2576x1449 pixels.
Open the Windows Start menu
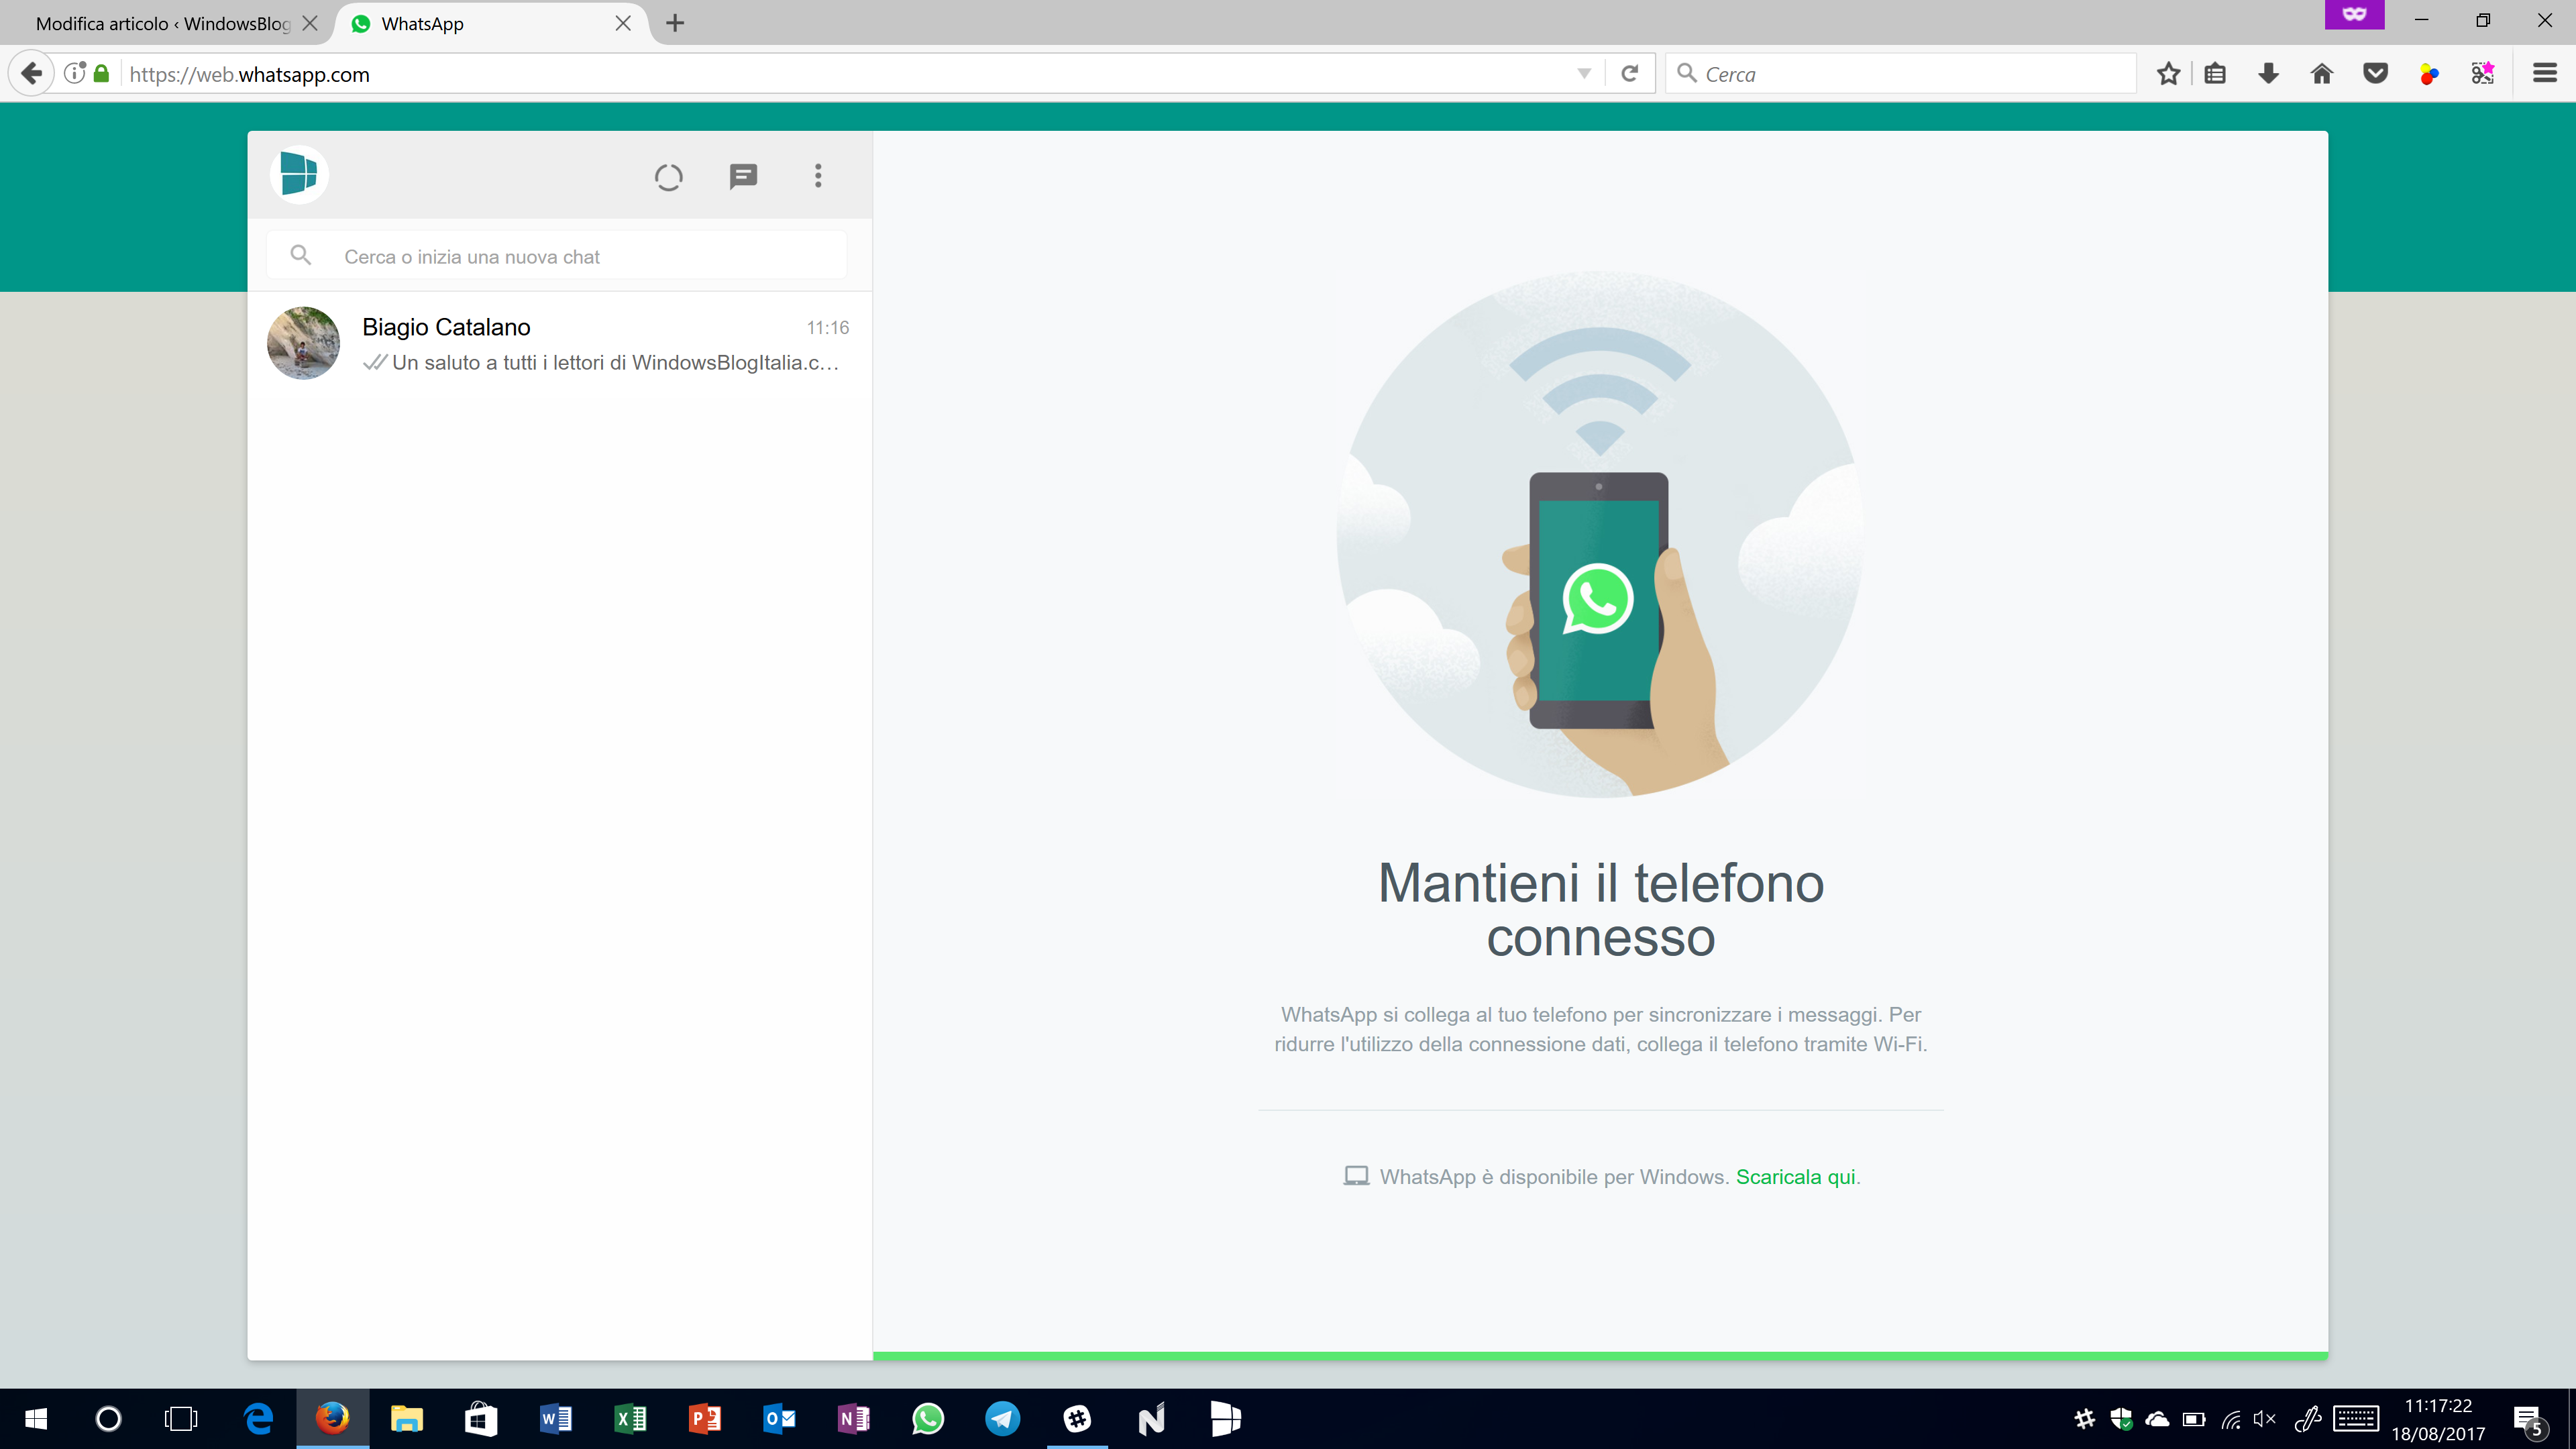(x=36, y=1419)
